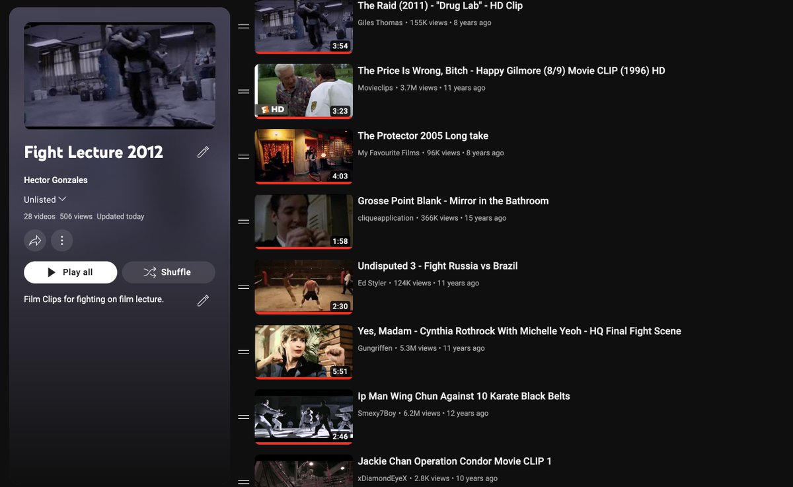This screenshot has width=793, height=487.
Task: Visit Movieclips channel
Action: pos(375,88)
